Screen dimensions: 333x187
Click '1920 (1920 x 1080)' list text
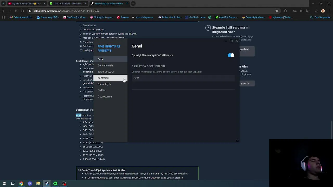click(93, 155)
